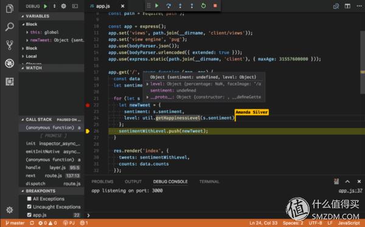
Task: Synchronize changes in status bar
Action: 32,223
